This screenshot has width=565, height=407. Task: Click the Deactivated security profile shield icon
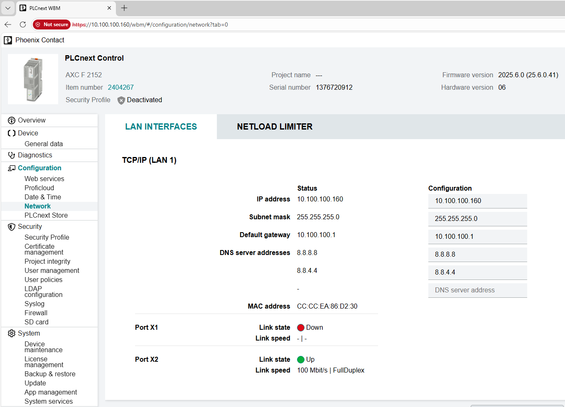(121, 101)
